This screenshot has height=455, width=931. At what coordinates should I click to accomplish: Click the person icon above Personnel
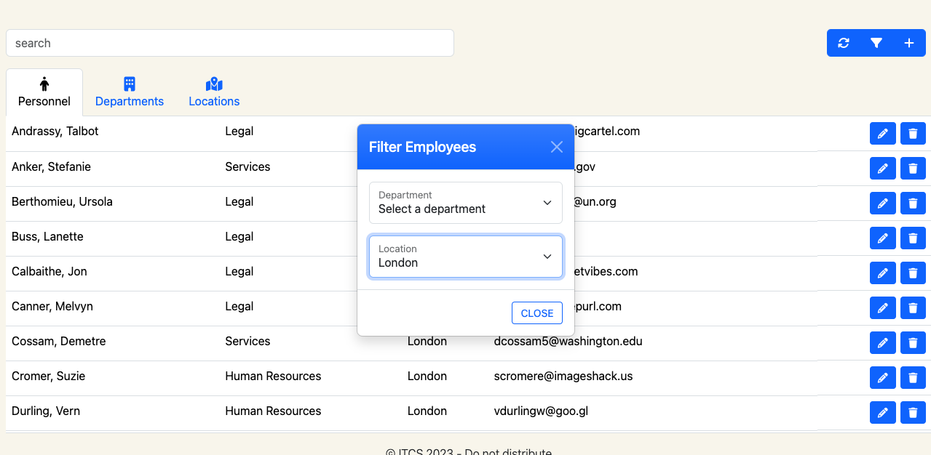coord(44,83)
